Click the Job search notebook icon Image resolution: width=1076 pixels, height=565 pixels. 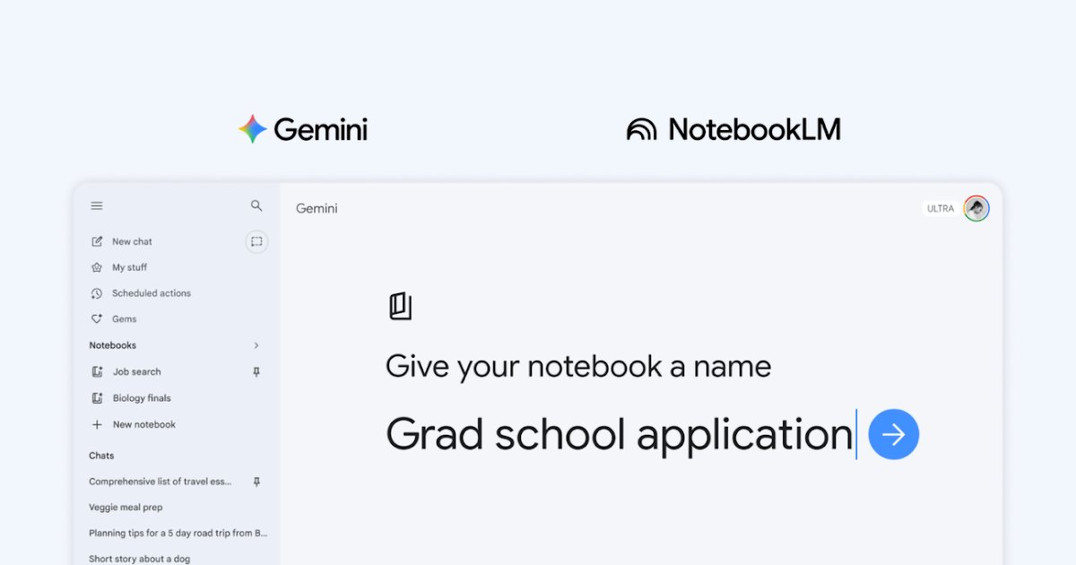[97, 371]
